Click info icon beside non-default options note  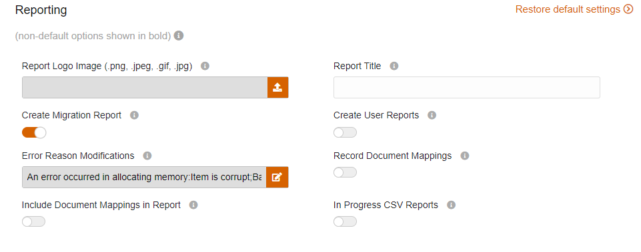pos(179,35)
